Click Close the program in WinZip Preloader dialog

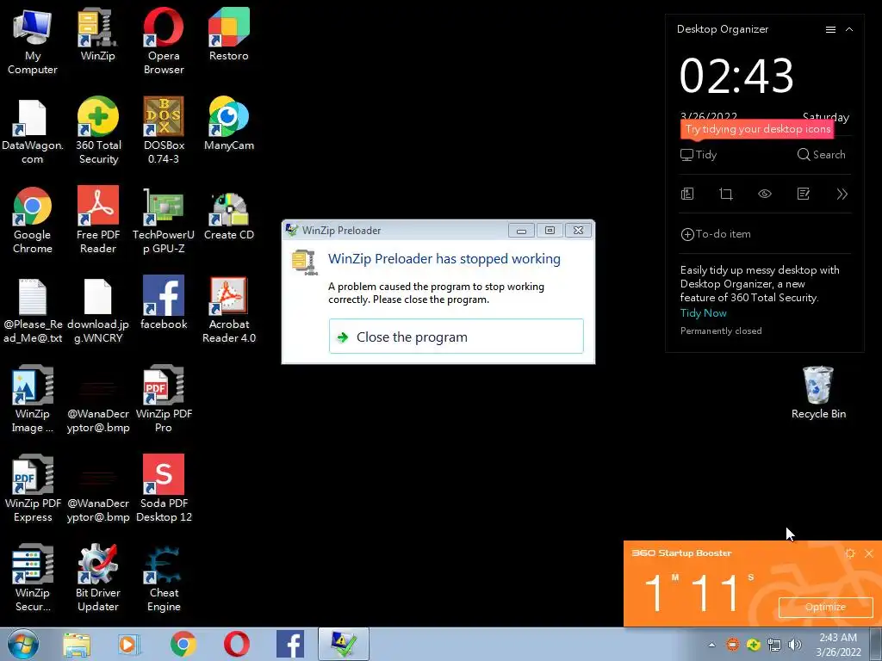click(x=457, y=337)
